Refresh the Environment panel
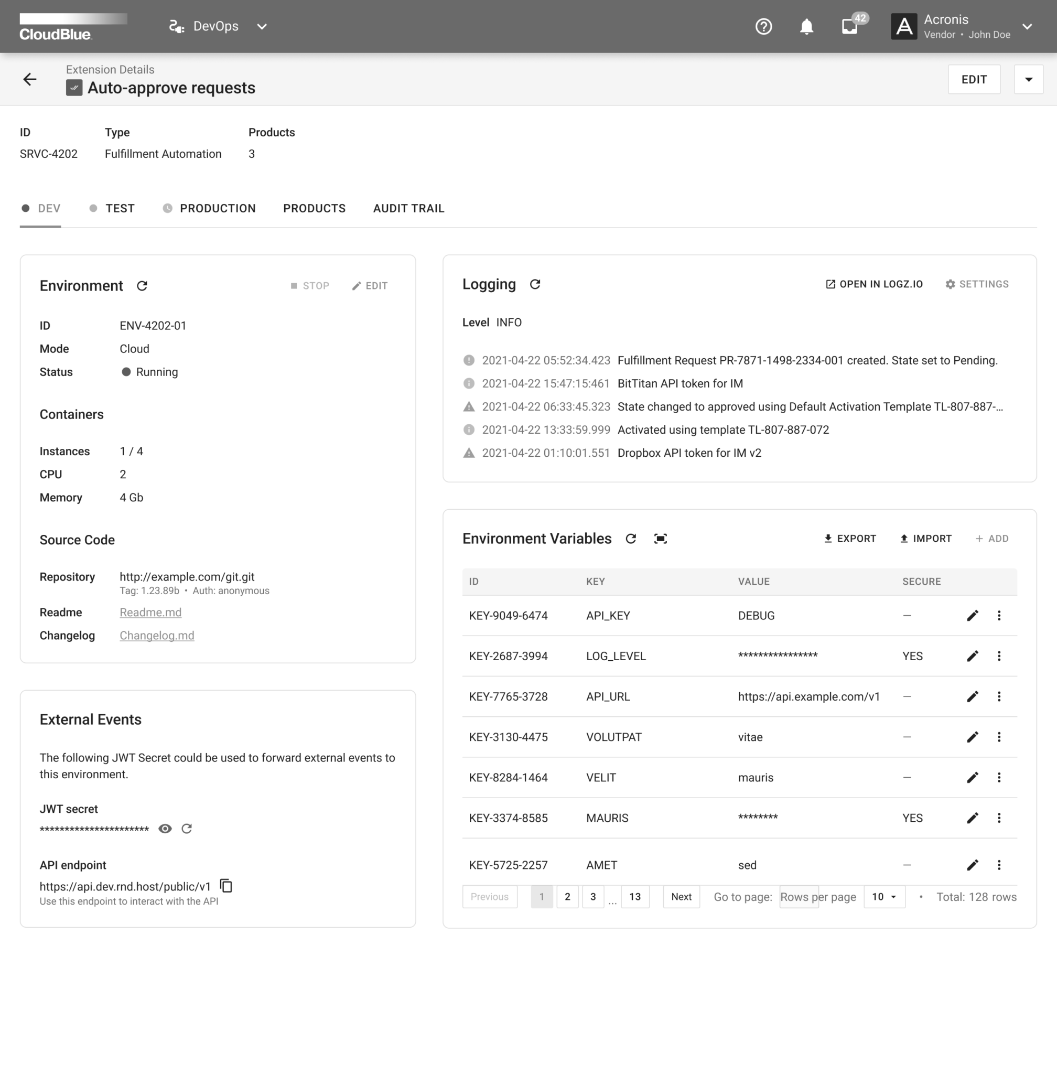 (143, 286)
